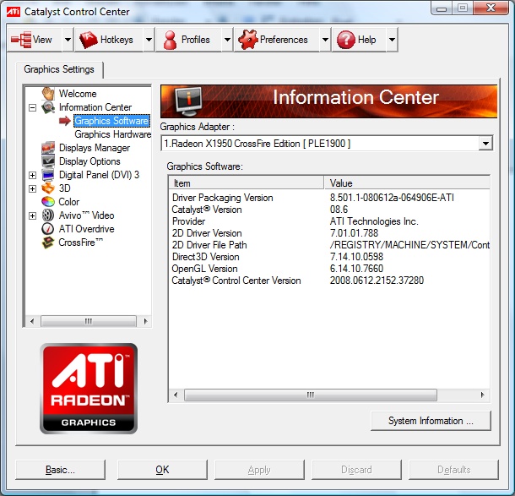This screenshot has height=496, width=515.
Task: Click software list scroll left arrow
Action: coord(176,395)
